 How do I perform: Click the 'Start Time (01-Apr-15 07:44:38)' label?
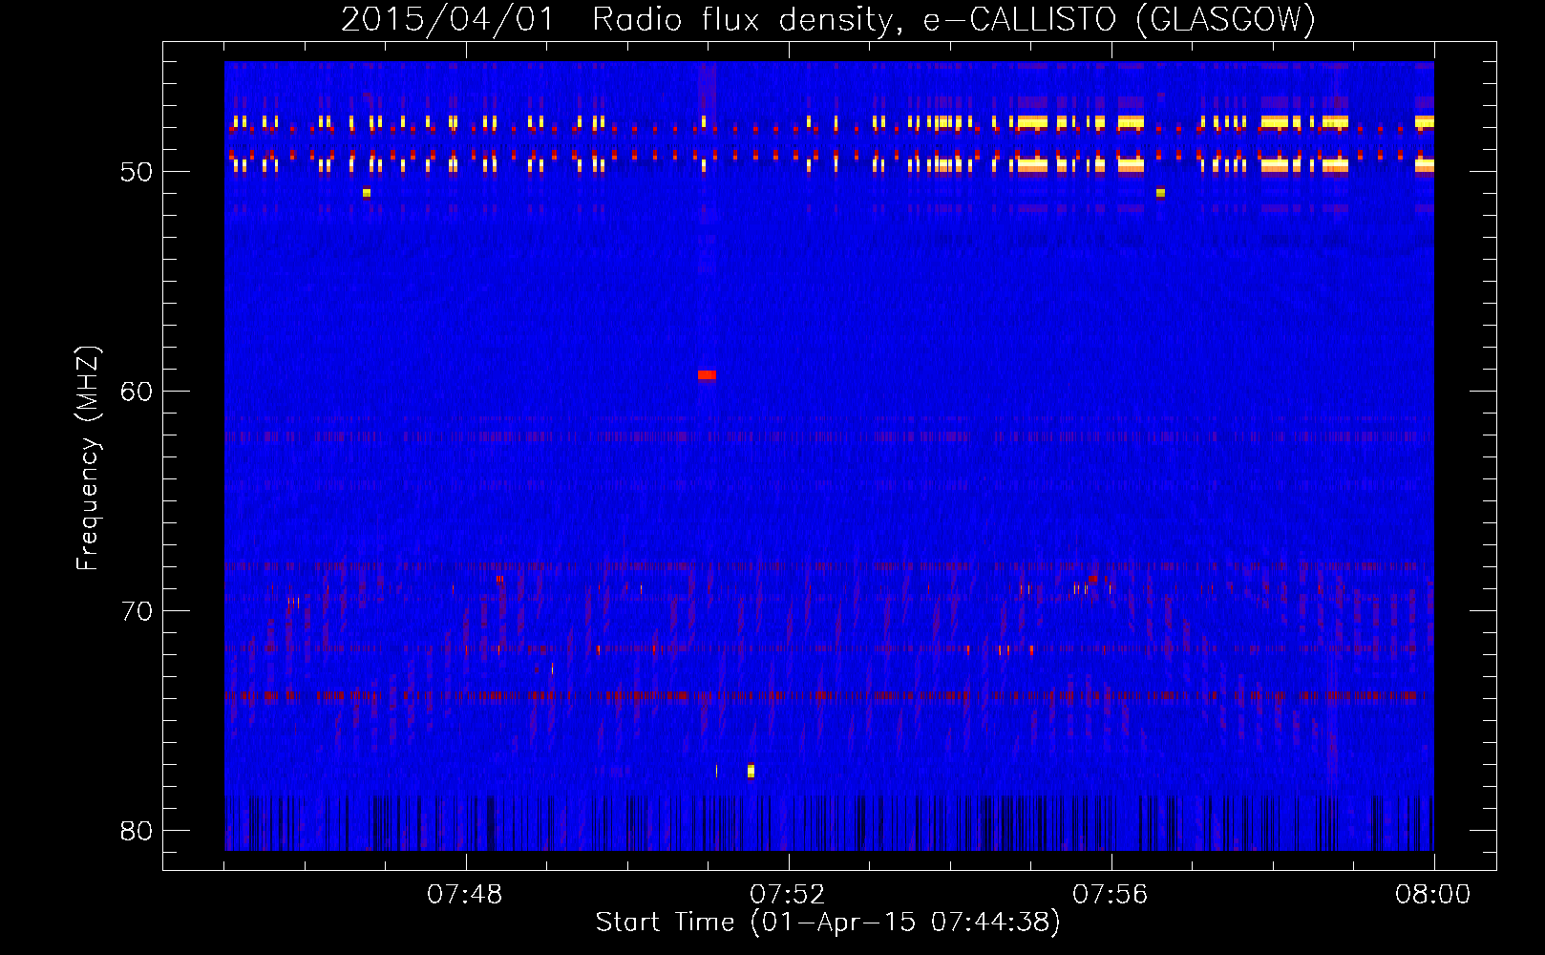coord(828,923)
